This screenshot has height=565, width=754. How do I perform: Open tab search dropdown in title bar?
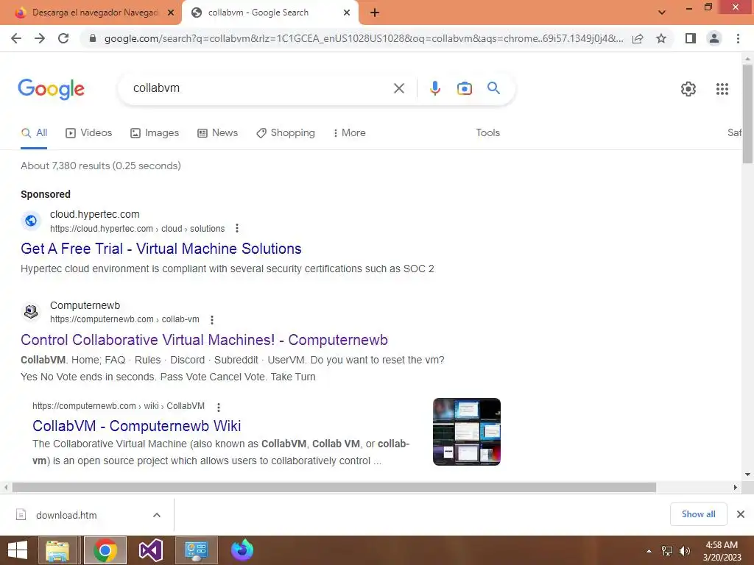662,13
